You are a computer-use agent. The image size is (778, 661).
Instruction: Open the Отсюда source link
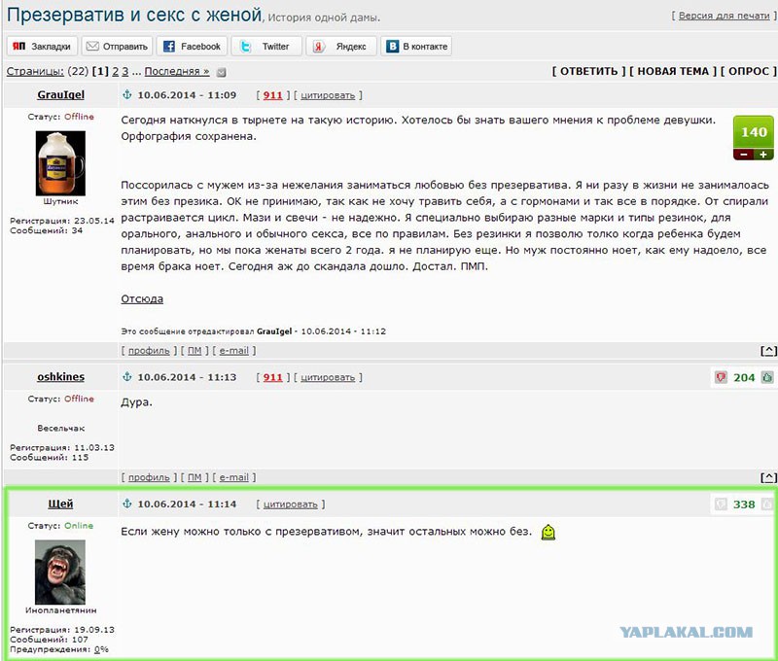pyautogui.click(x=142, y=299)
